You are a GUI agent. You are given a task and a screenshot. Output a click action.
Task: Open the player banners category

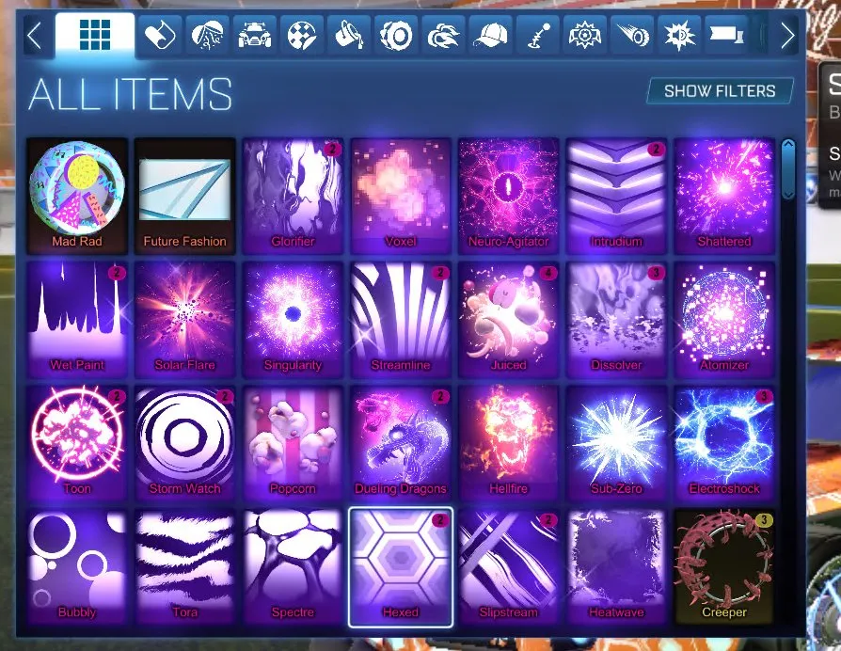click(727, 35)
